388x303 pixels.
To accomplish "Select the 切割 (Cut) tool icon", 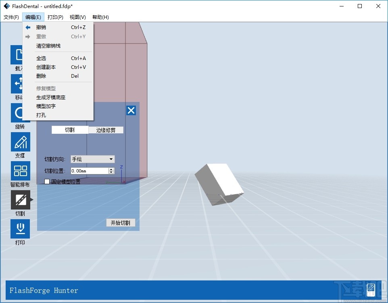I will pyautogui.click(x=21, y=199).
